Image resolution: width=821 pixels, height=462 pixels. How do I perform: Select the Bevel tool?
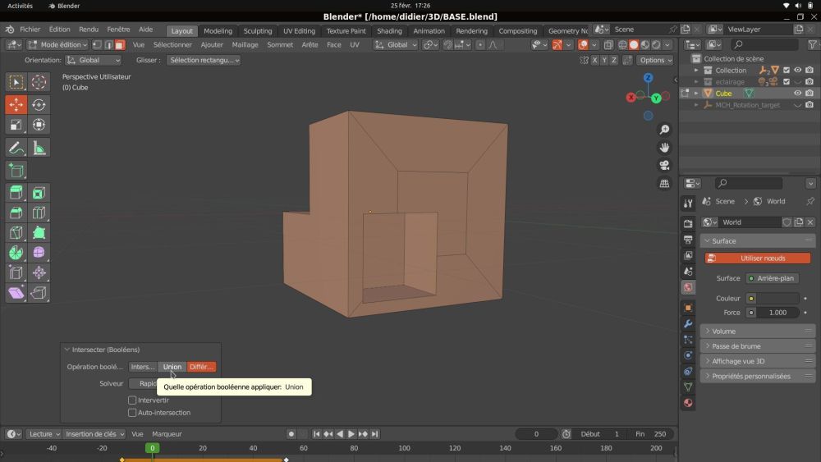pyautogui.click(x=16, y=213)
